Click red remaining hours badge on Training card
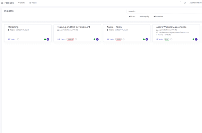 (70, 39)
